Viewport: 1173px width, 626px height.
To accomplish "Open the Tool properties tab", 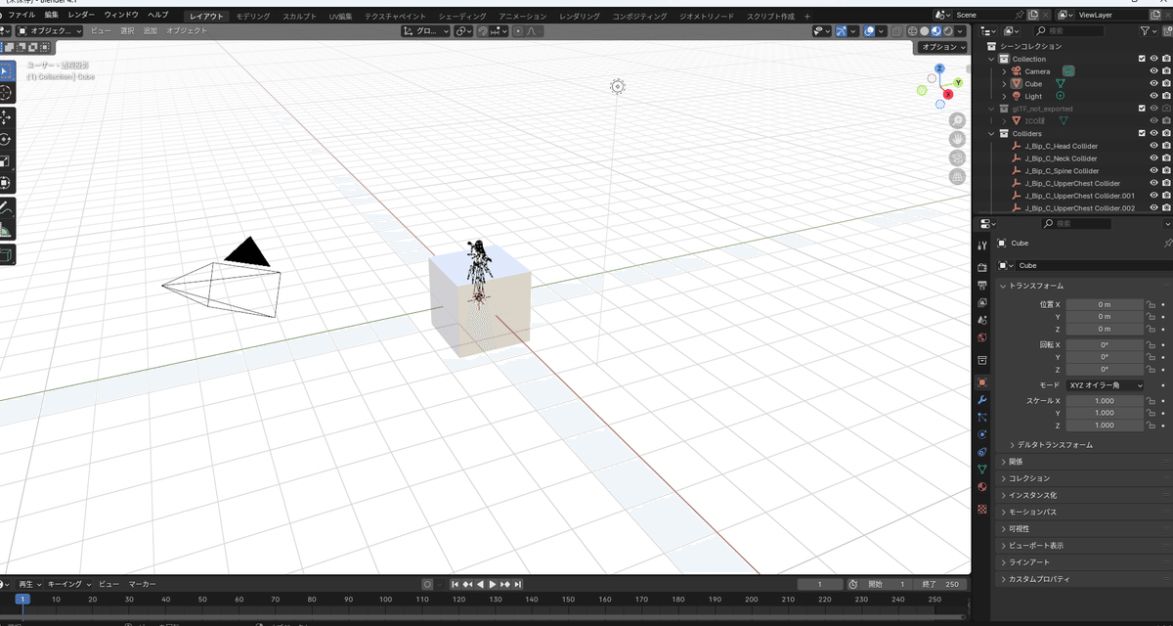I will click(982, 245).
